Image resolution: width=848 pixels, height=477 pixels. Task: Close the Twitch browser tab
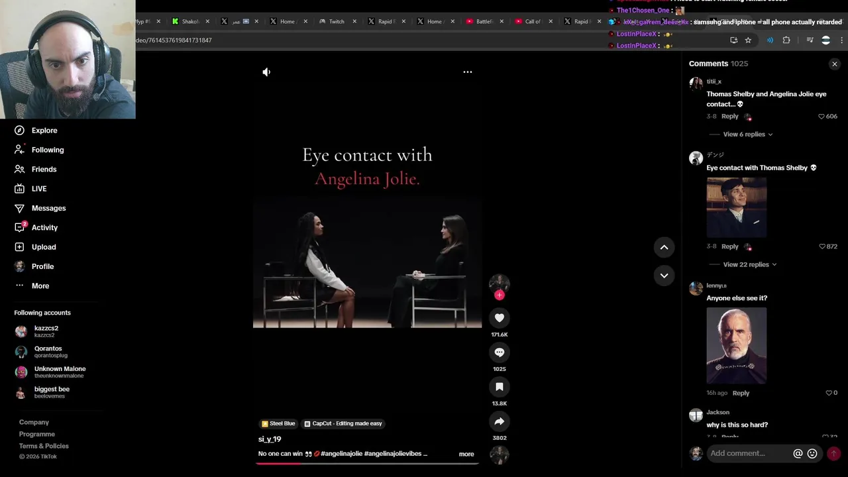point(354,21)
